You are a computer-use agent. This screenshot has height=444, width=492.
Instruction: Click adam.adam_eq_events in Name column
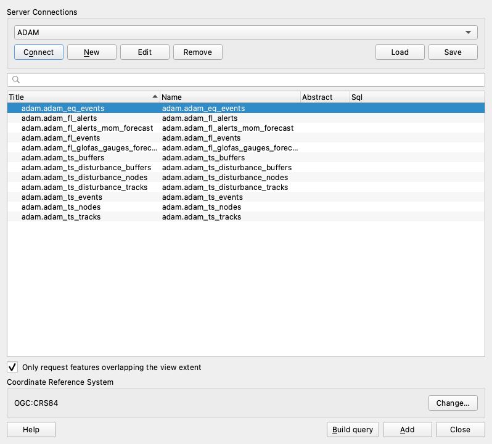203,109
